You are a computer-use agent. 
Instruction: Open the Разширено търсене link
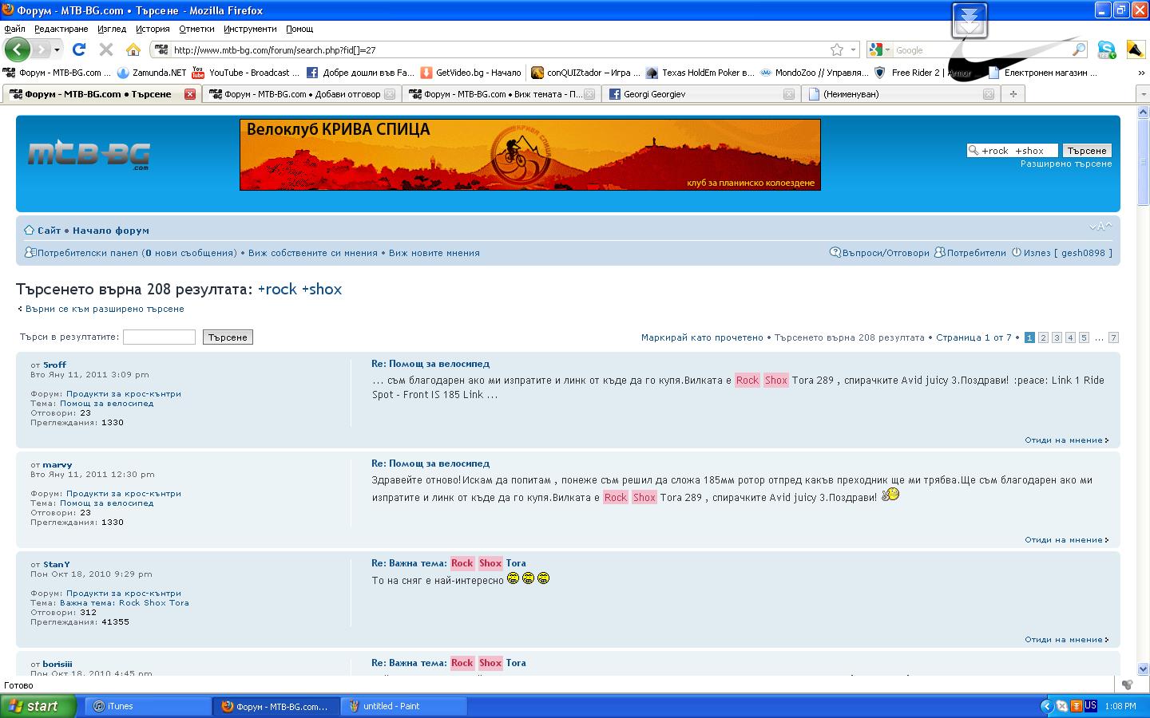click(1065, 164)
